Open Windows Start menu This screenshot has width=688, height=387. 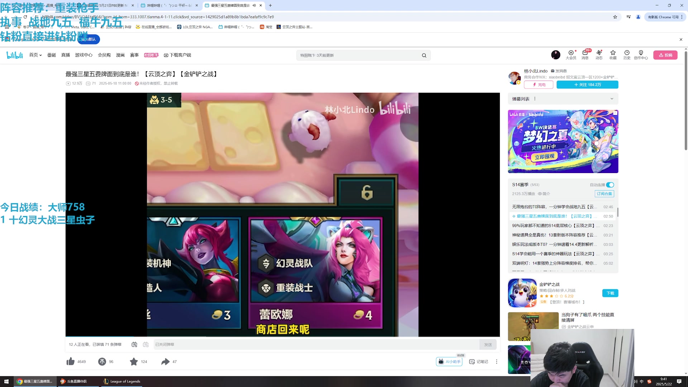pyautogui.click(x=6, y=381)
